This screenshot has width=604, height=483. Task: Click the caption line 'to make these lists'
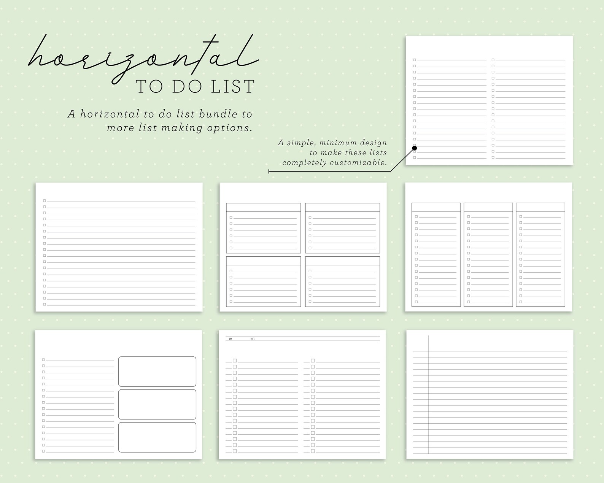[x=348, y=153]
